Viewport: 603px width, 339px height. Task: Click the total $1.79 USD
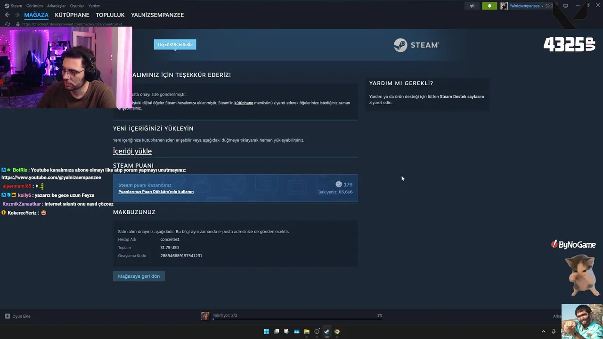tap(170, 248)
